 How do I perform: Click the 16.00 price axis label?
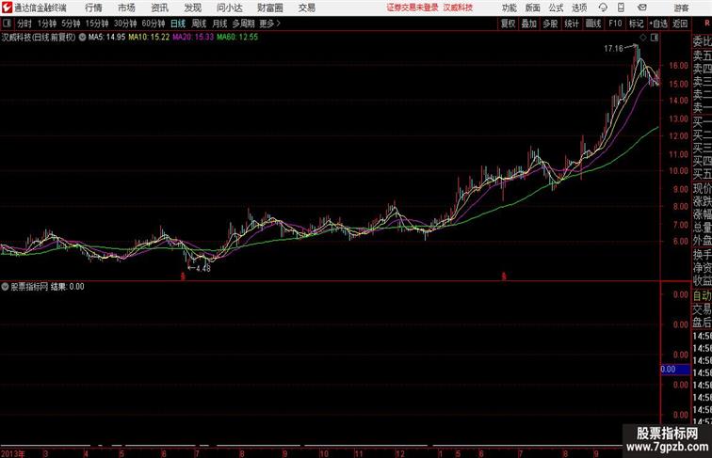tap(678, 65)
